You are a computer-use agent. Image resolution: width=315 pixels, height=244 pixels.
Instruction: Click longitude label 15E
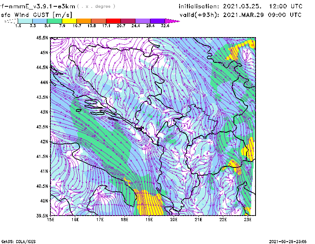[50, 220]
